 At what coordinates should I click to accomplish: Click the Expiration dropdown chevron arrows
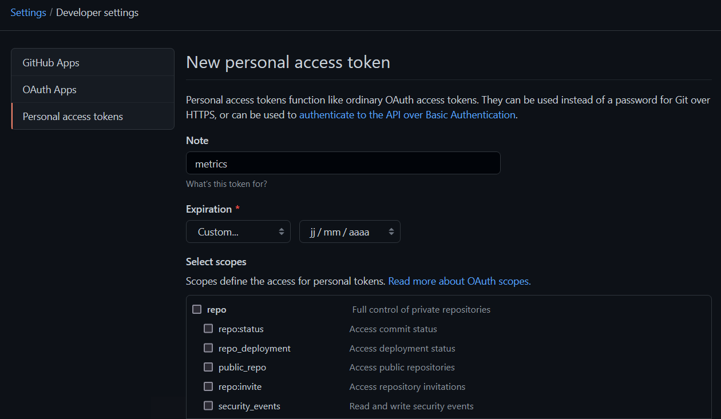pyautogui.click(x=282, y=232)
